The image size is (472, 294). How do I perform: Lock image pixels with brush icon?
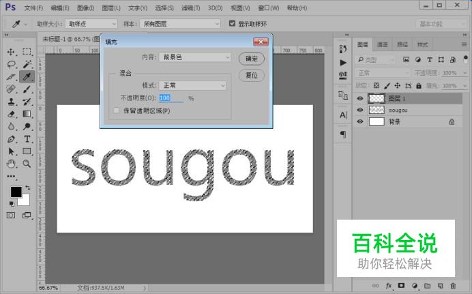(387, 86)
